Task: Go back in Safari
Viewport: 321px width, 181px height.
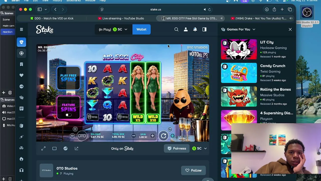Action: coord(55,10)
